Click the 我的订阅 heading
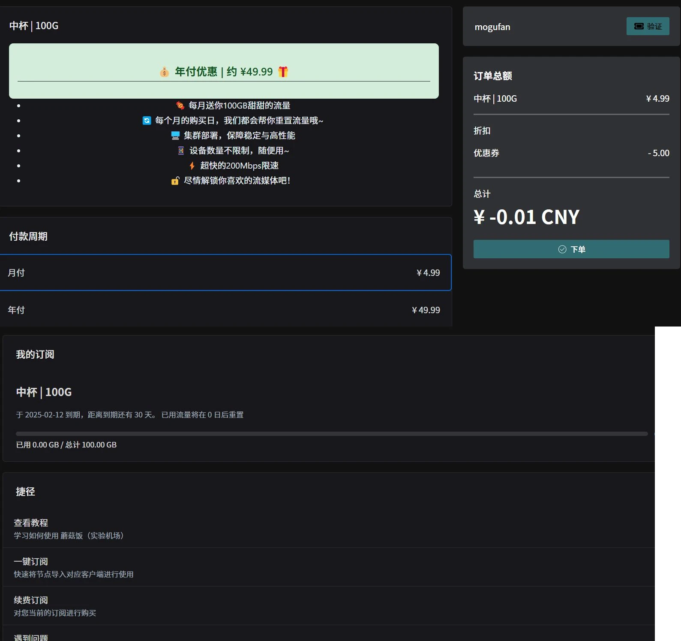Screen dimensions: 681x641 [x=35, y=354]
